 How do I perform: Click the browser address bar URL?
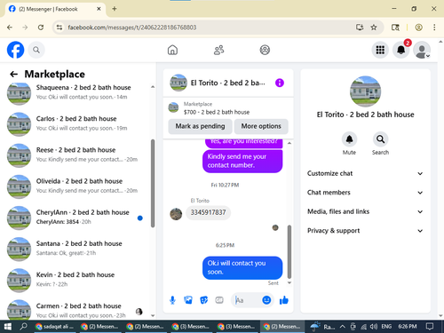132,28
